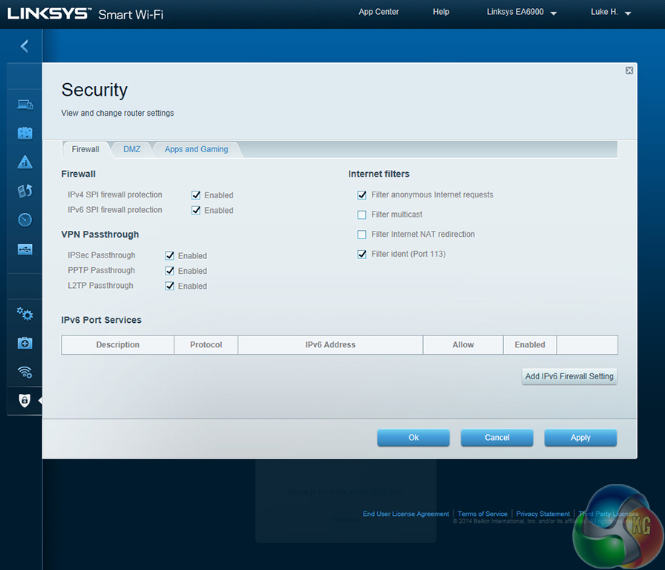Disable IPv4 SPI firewall protection checkbox
Screen dimensions: 665x570
click(x=196, y=195)
